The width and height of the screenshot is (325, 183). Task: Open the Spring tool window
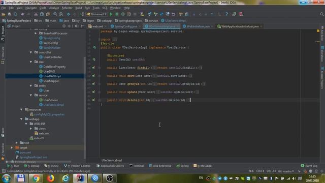tap(183, 166)
